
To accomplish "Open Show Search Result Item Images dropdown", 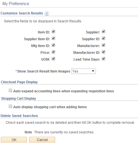I will (x=83, y=71).
